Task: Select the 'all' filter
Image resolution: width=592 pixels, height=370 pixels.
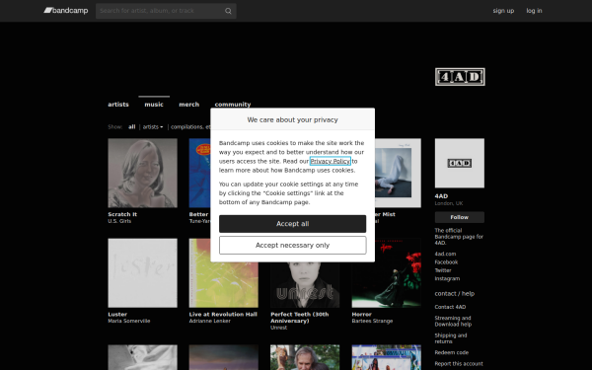Action: point(131,127)
